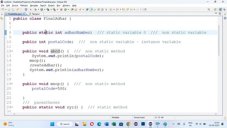Open the New dropdown arrow
This screenshot has width=227, height=128.
tap(6, 10)
